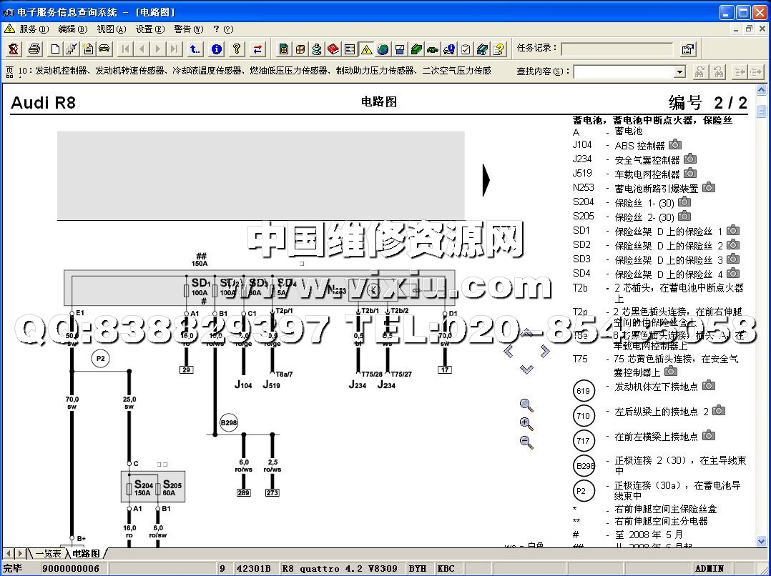771x576 pixels.
Task: Open the camera icon next to 车载电网控制器
Action: [x=690, y=173]
